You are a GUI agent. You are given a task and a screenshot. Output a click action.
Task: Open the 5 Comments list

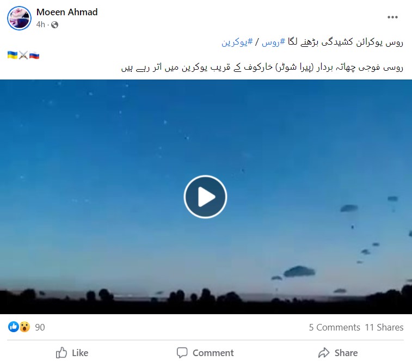click(x=335, y=327)
